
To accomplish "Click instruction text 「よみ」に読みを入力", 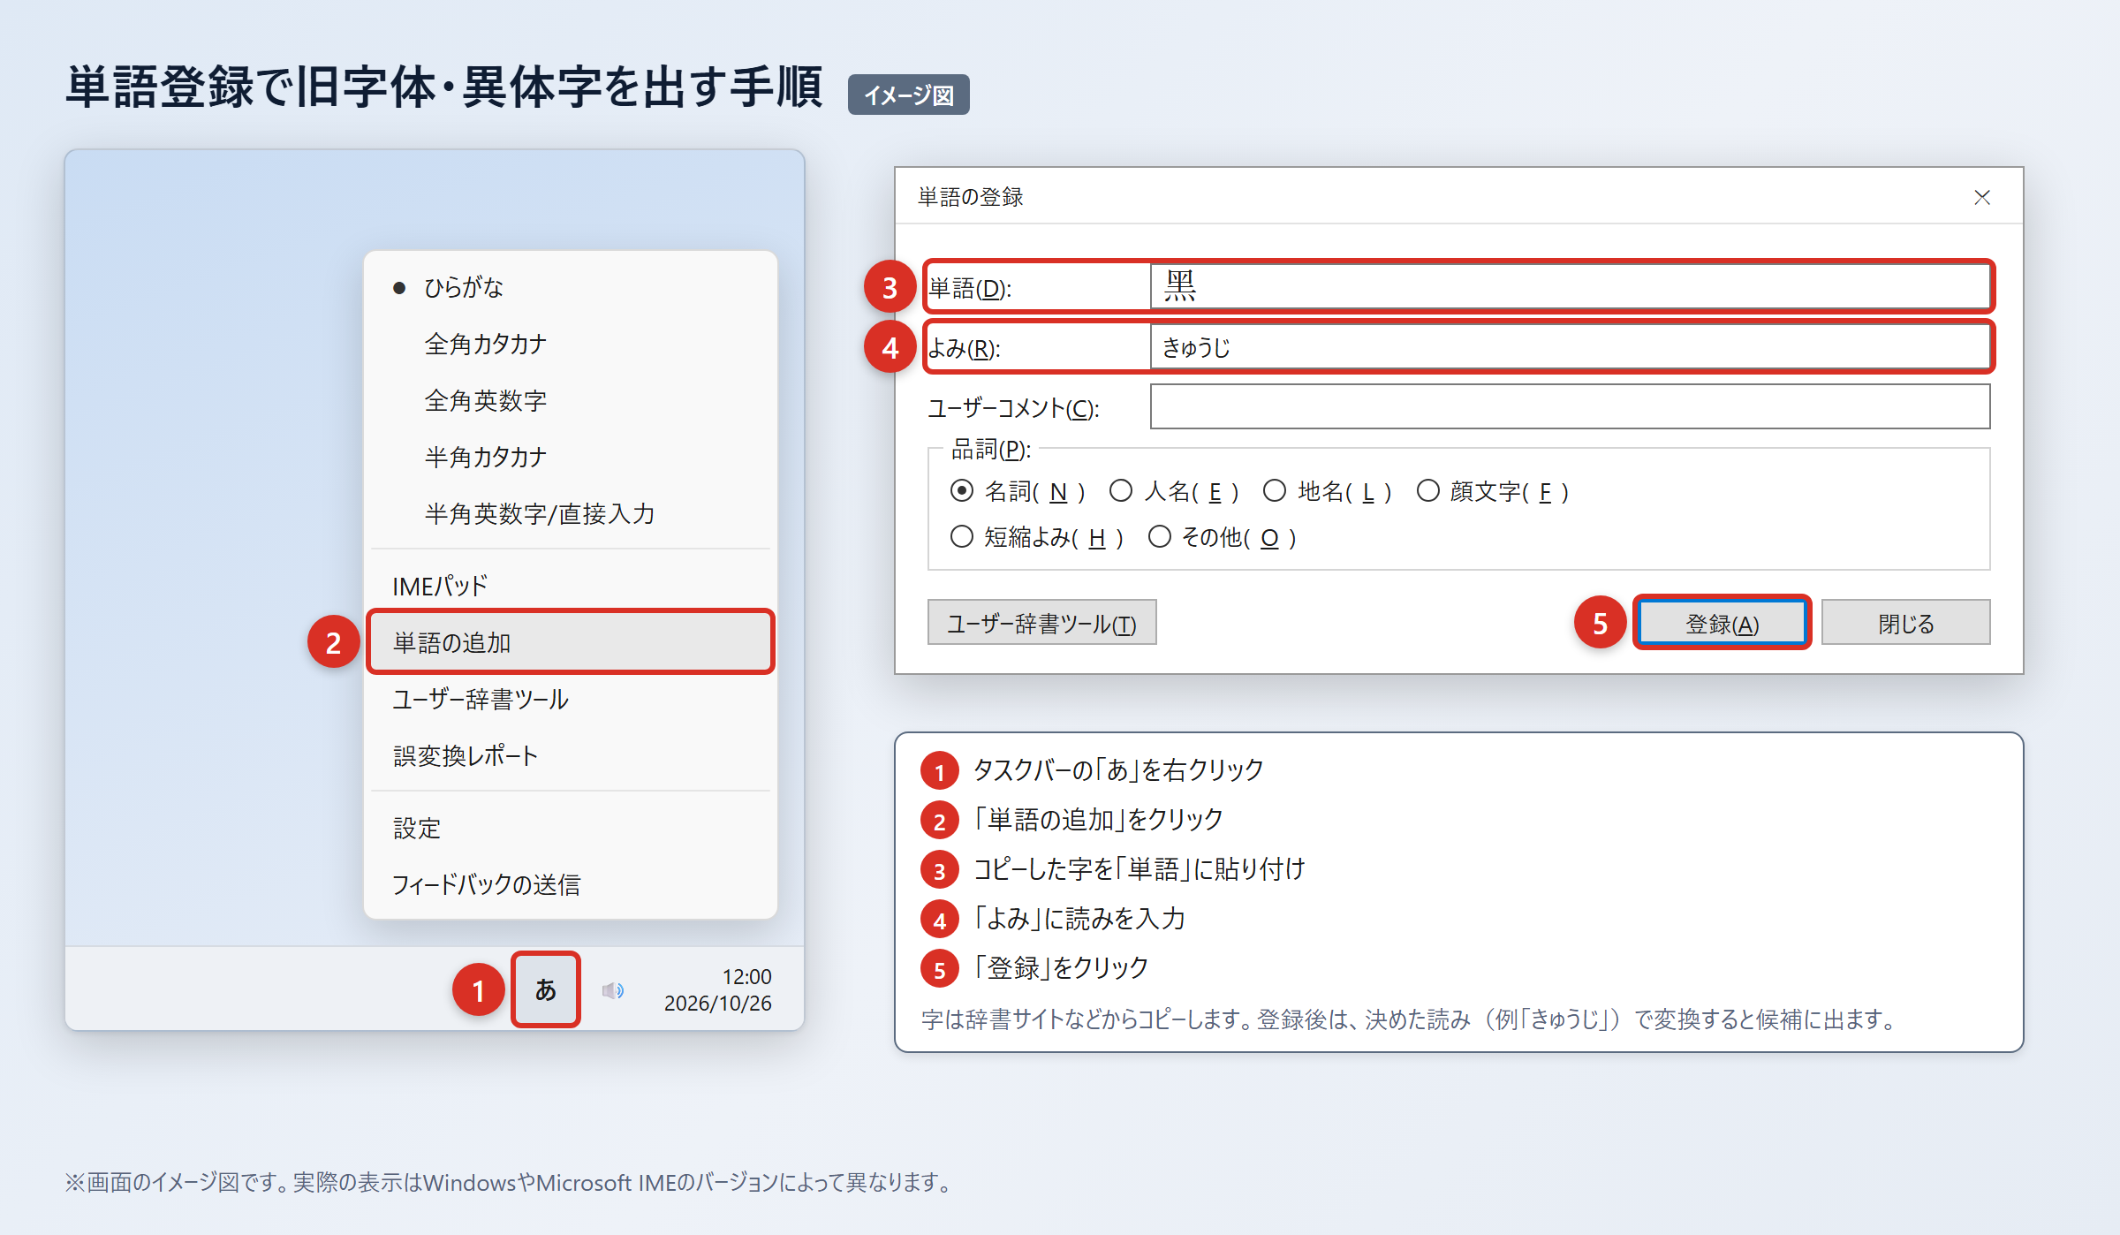I will tap(1079, 918).
